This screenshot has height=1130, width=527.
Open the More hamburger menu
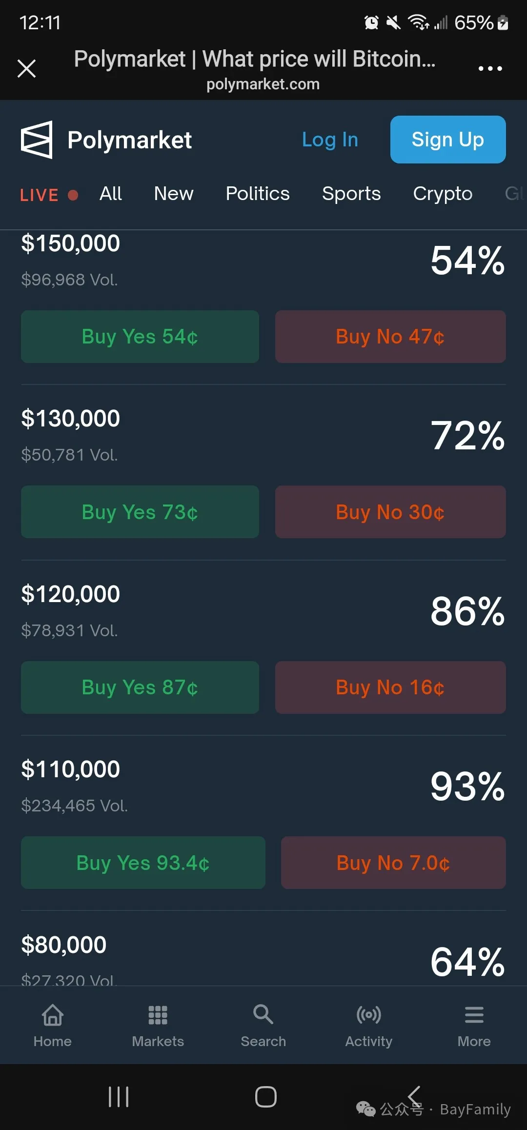(474, 1016)
